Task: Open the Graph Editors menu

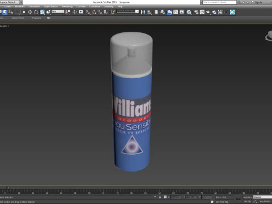Action: click(51, 7)
